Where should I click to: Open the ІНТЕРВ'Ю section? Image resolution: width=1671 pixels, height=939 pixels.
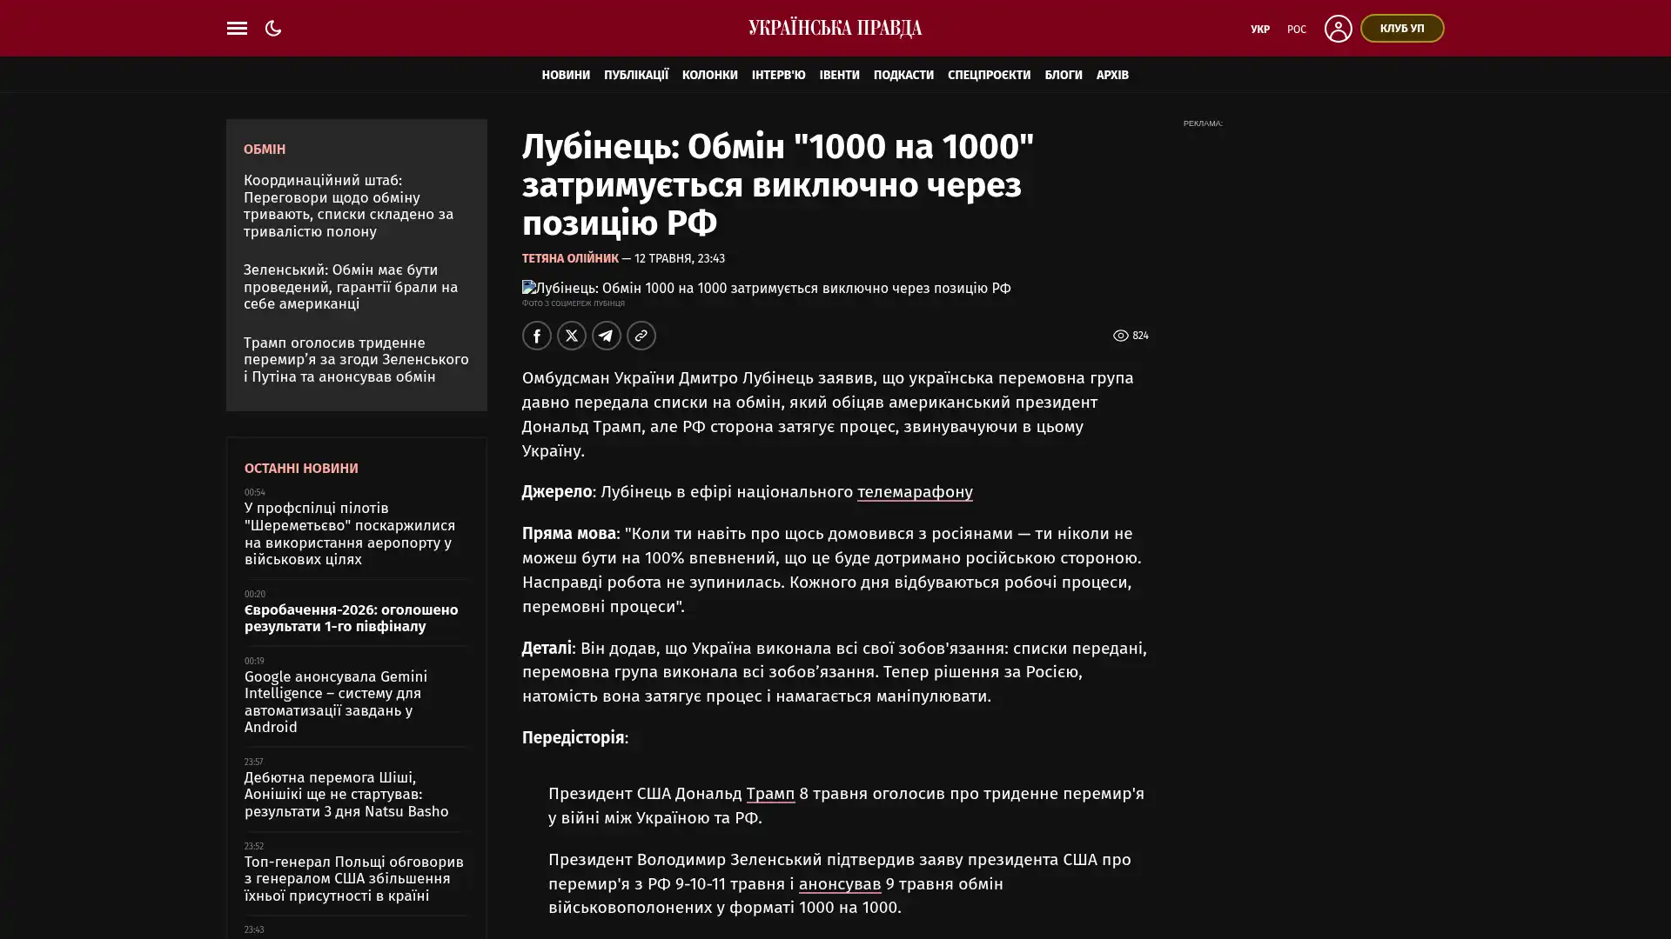(x=778, y=75)
